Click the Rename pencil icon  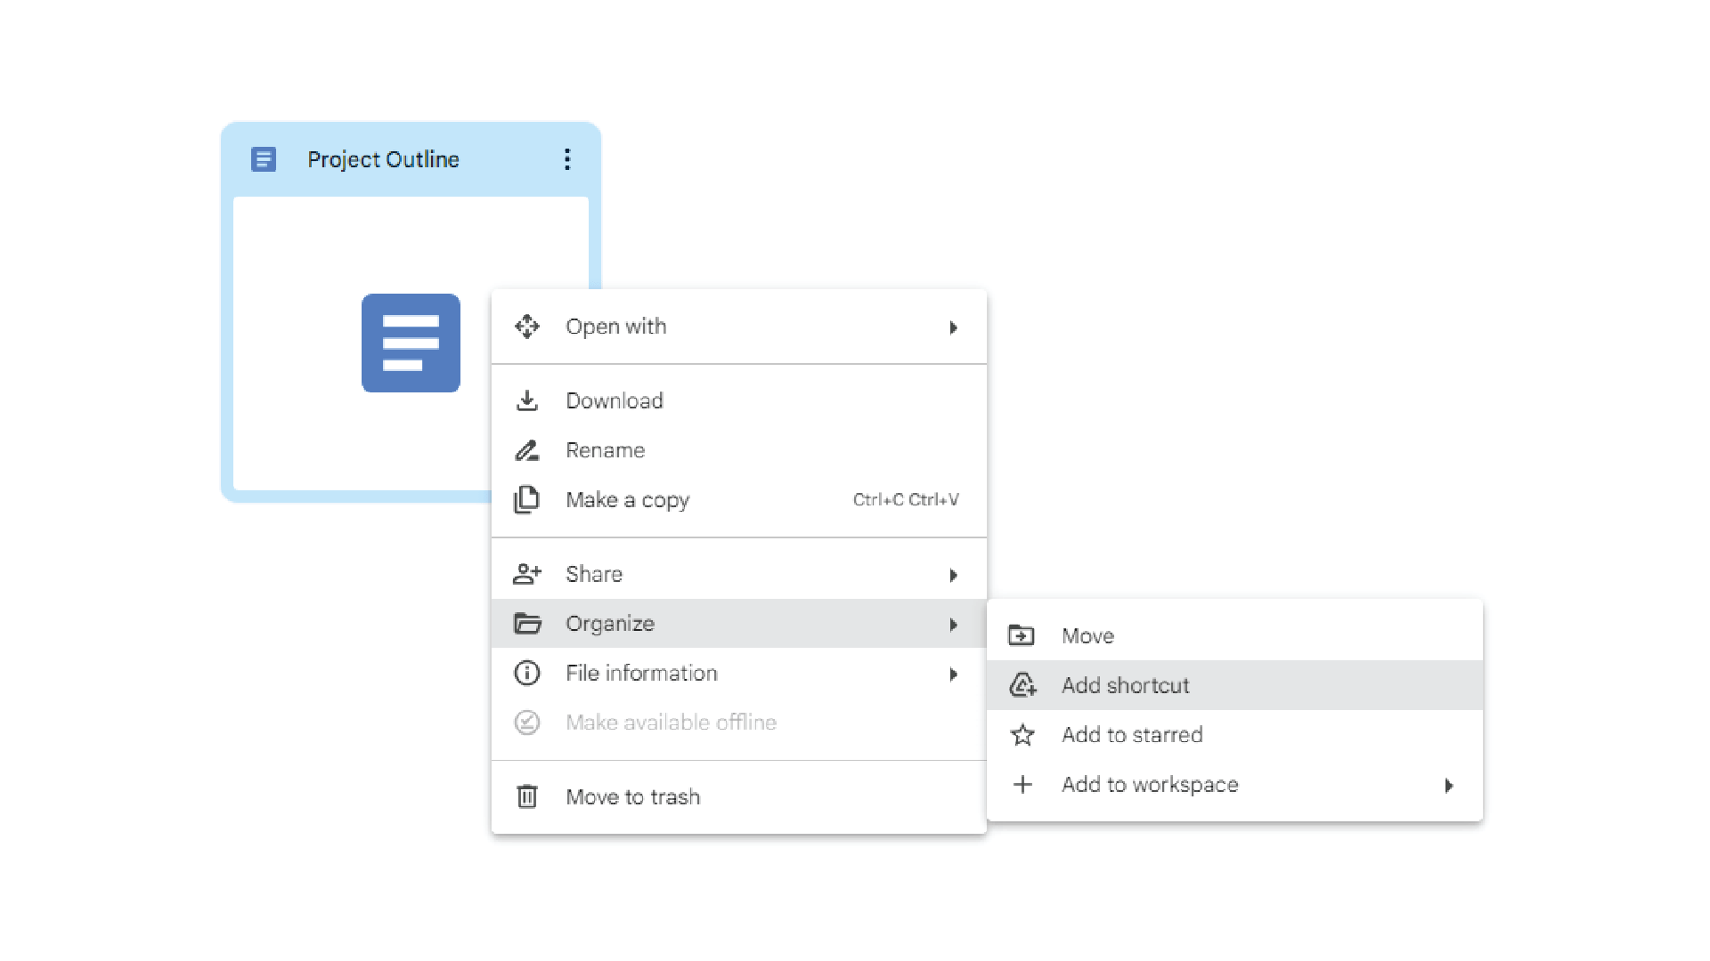527,450
